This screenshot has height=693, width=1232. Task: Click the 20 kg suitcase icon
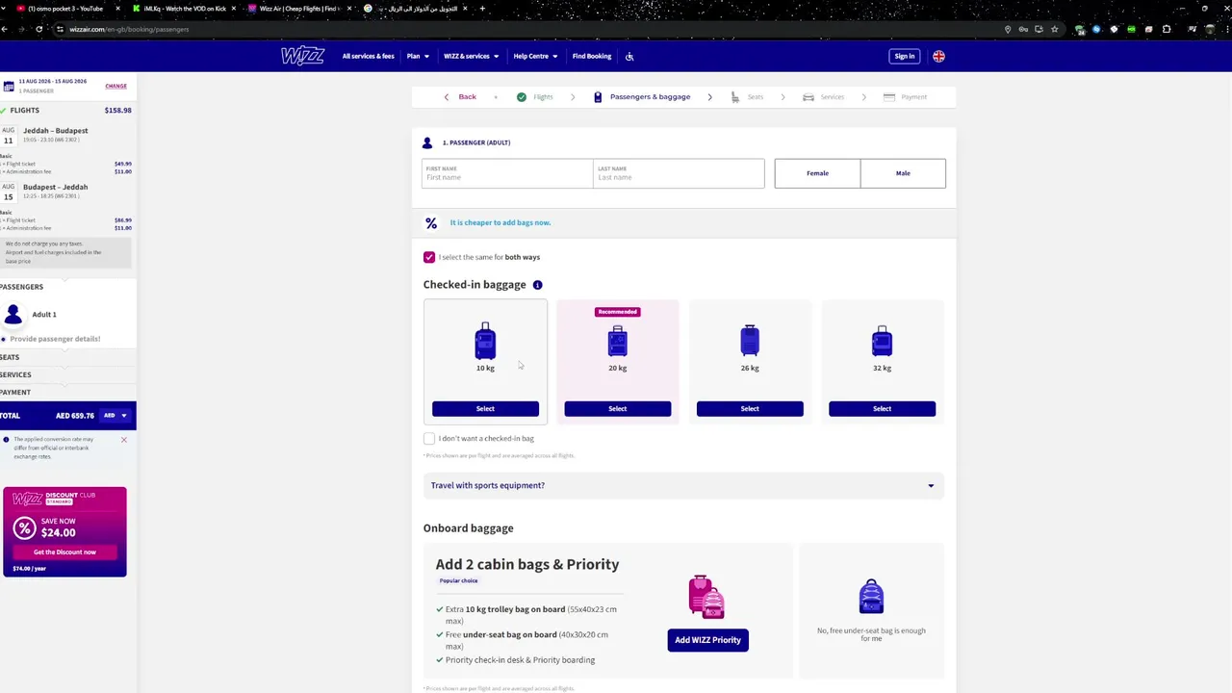[617, 341]
